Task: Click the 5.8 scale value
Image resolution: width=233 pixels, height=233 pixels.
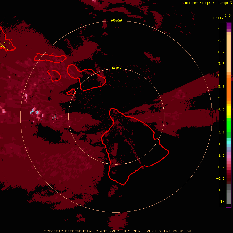Action: (x=221, y=87)
